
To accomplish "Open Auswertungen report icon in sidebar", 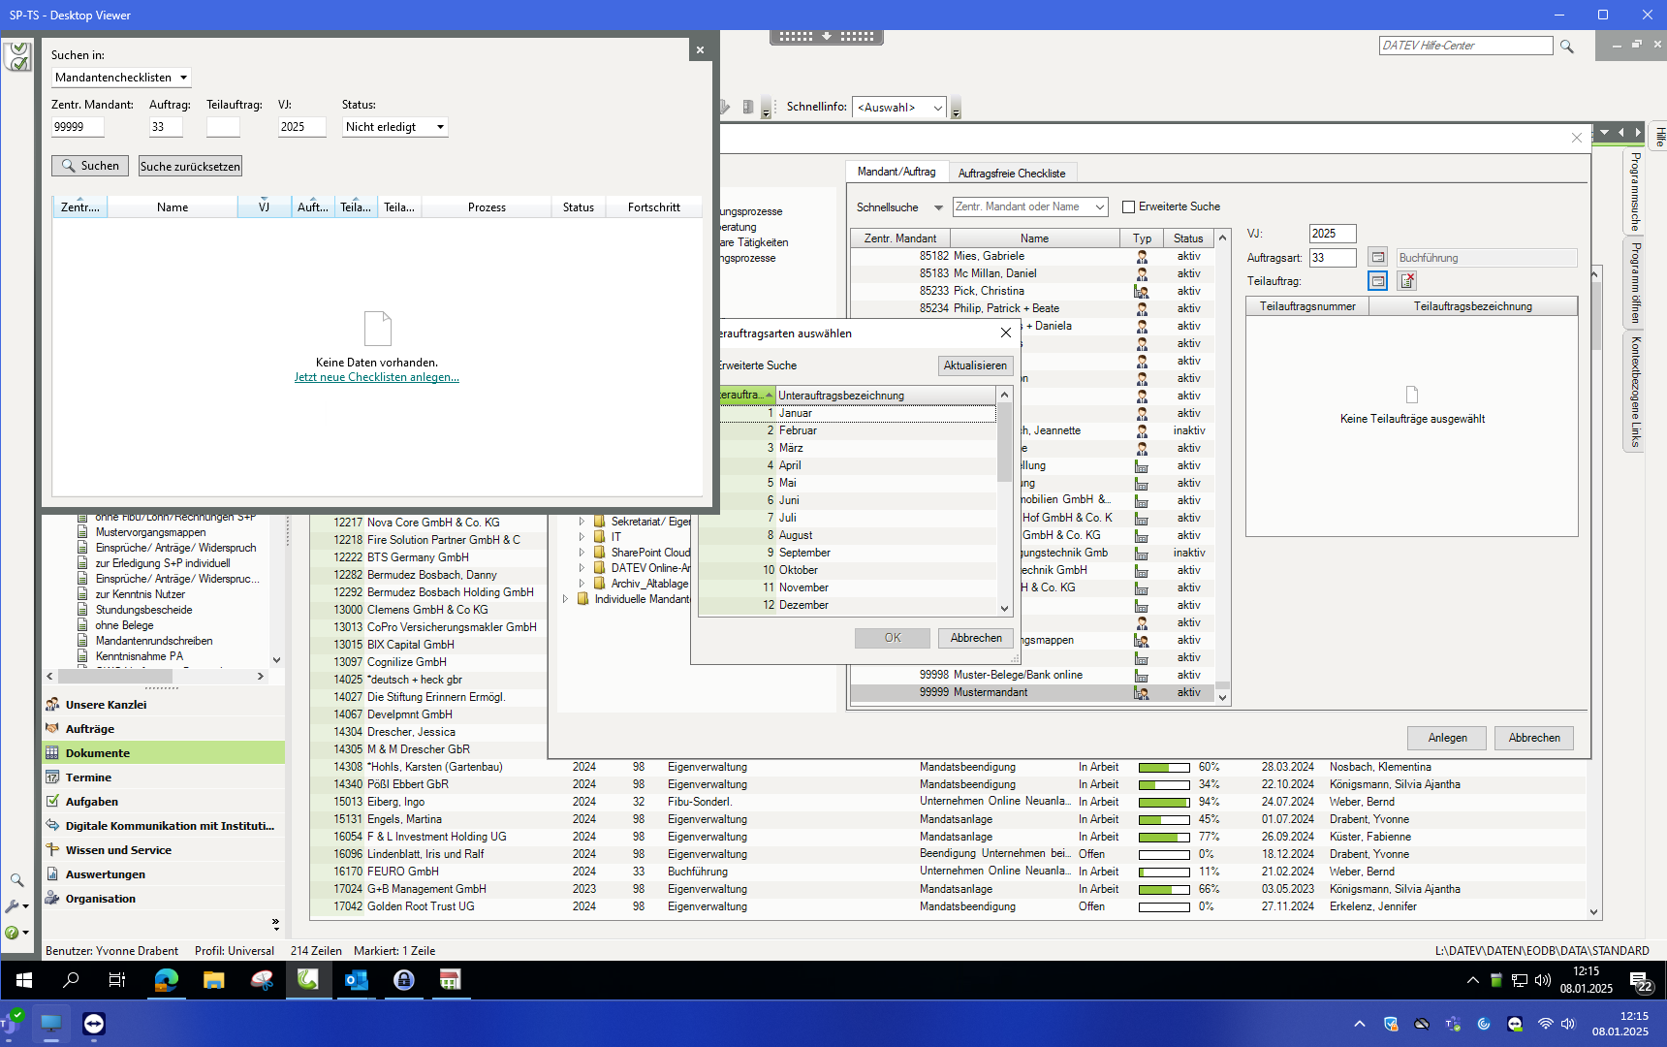I will [52, 874].
